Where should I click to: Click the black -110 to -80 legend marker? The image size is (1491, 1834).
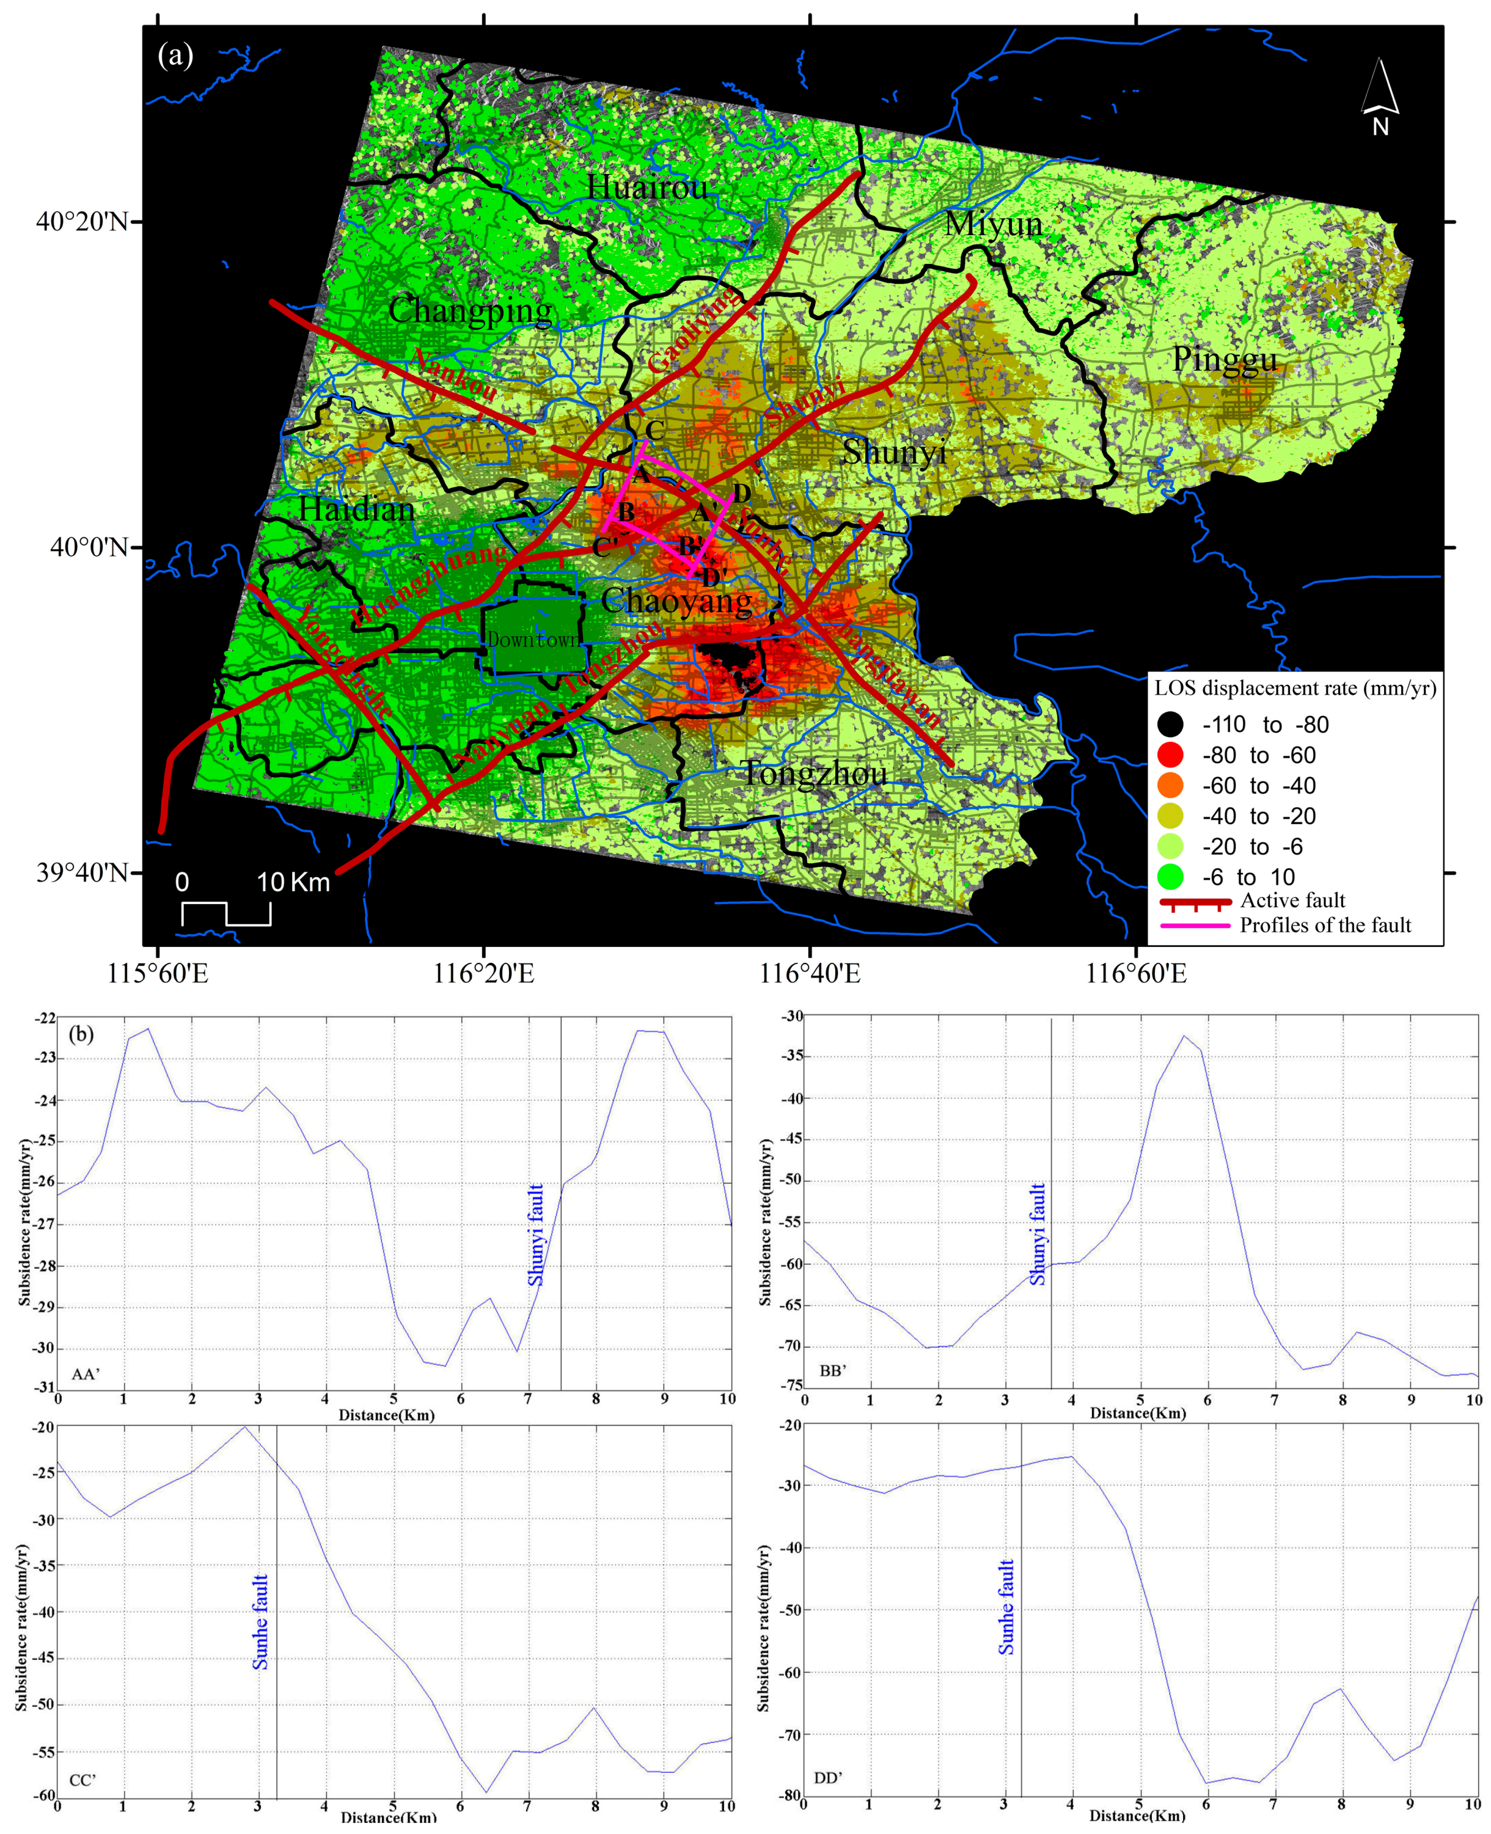pyautogui.click(x=1171, y=725)
